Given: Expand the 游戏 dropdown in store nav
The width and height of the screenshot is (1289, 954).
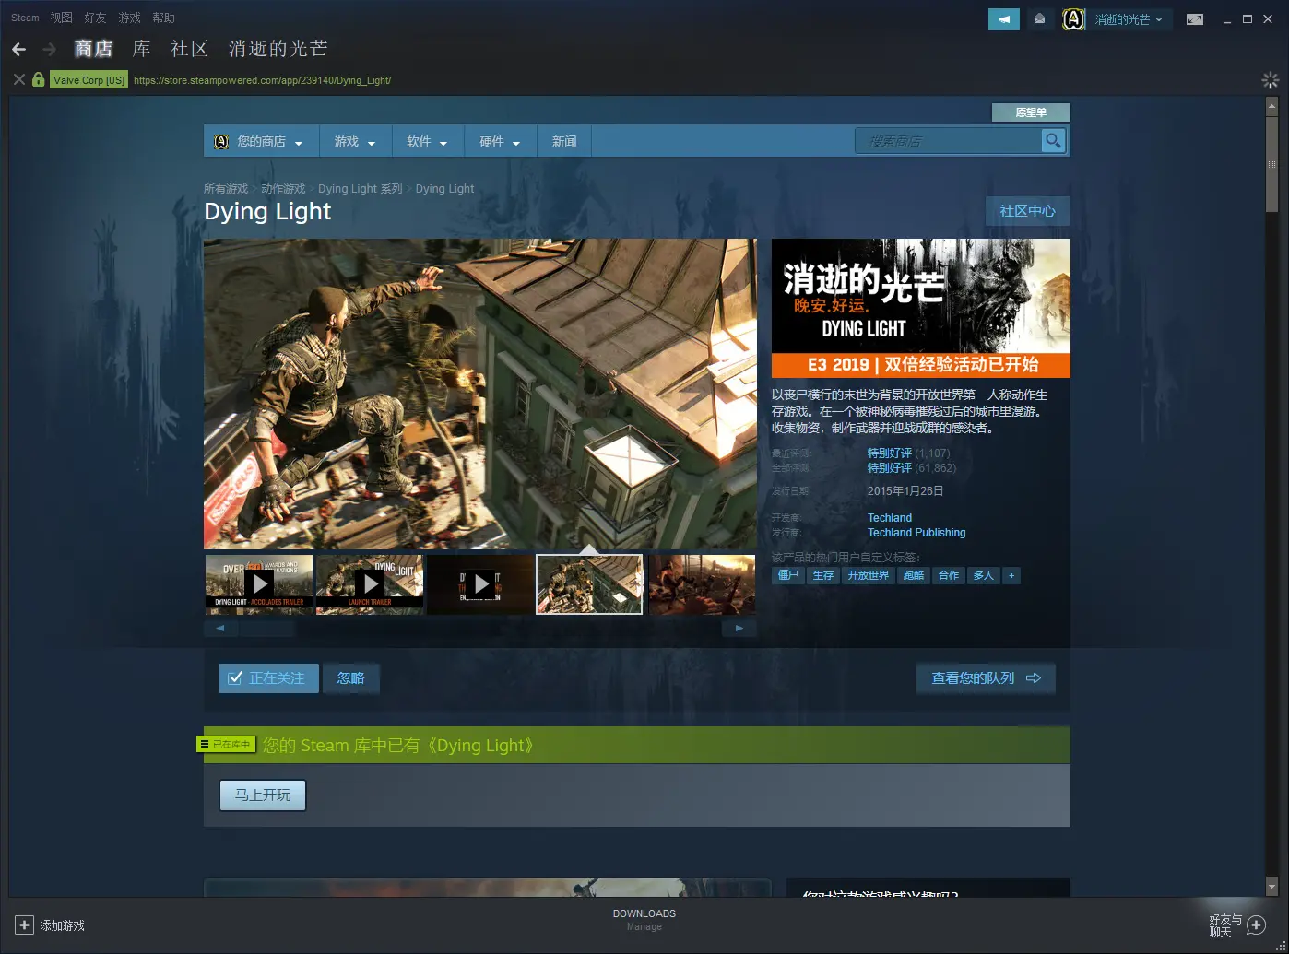Looking at the screenshot, I should pyautogui.click(x=355, y=142).
